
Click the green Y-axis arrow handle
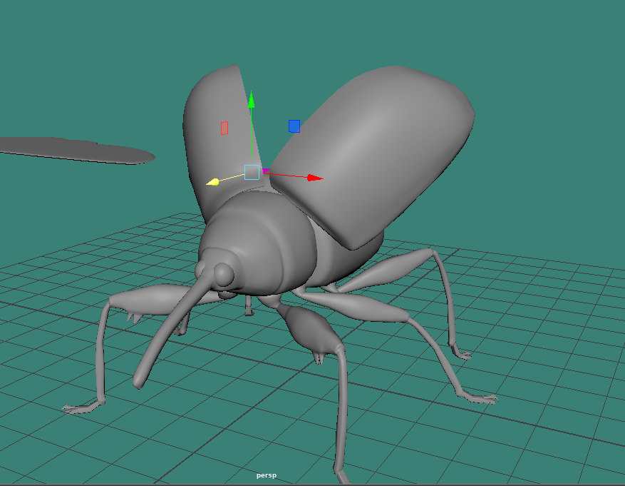tap(252, 98)
